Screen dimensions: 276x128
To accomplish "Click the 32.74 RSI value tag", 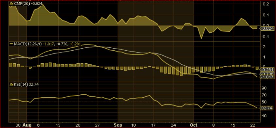I will [267, 108].
